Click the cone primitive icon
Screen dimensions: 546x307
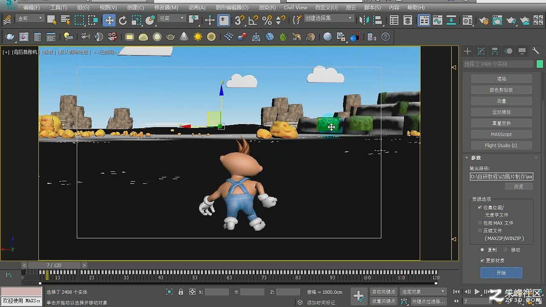(184, 37)
